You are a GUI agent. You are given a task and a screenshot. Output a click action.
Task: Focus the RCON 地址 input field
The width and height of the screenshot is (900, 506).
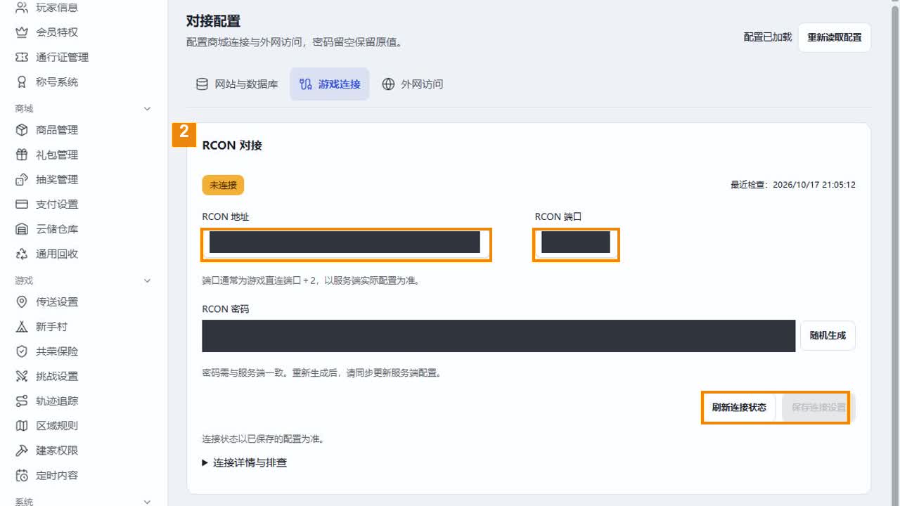tap(345, 242)
